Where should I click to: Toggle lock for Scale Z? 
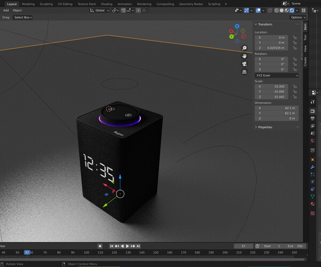click(295, 97)
